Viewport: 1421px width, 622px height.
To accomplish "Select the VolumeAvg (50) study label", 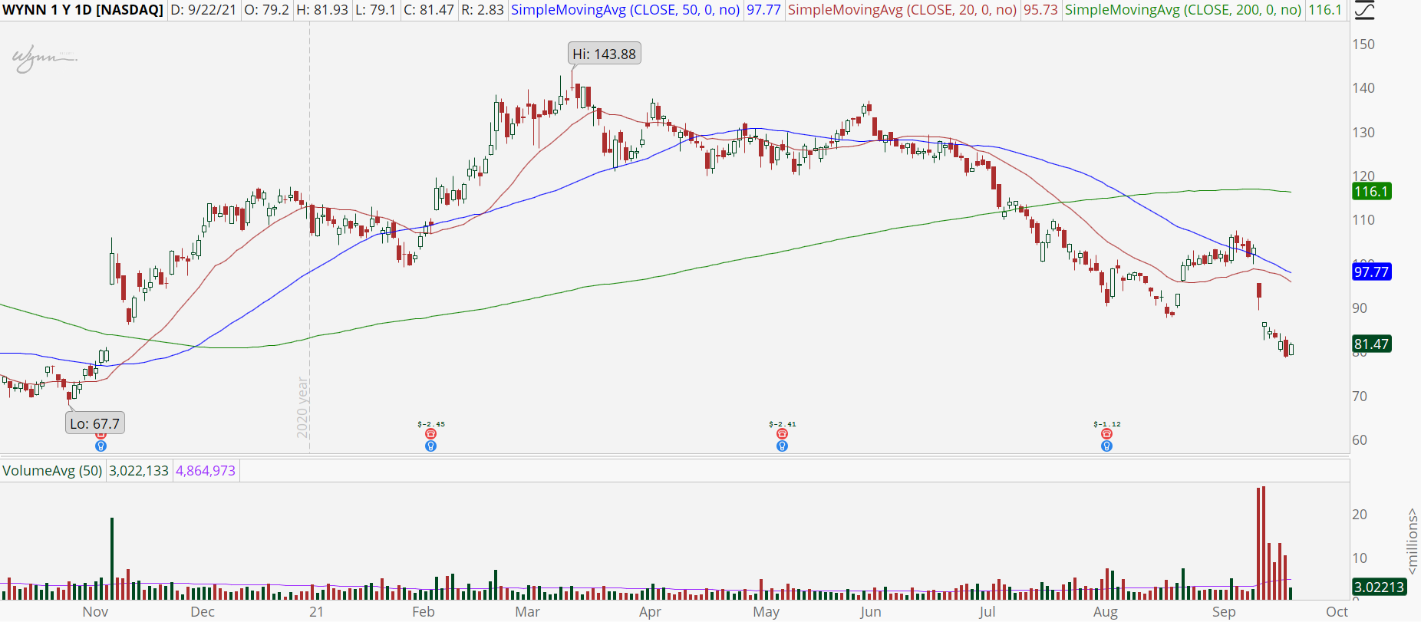I will [x=52, y=470].
